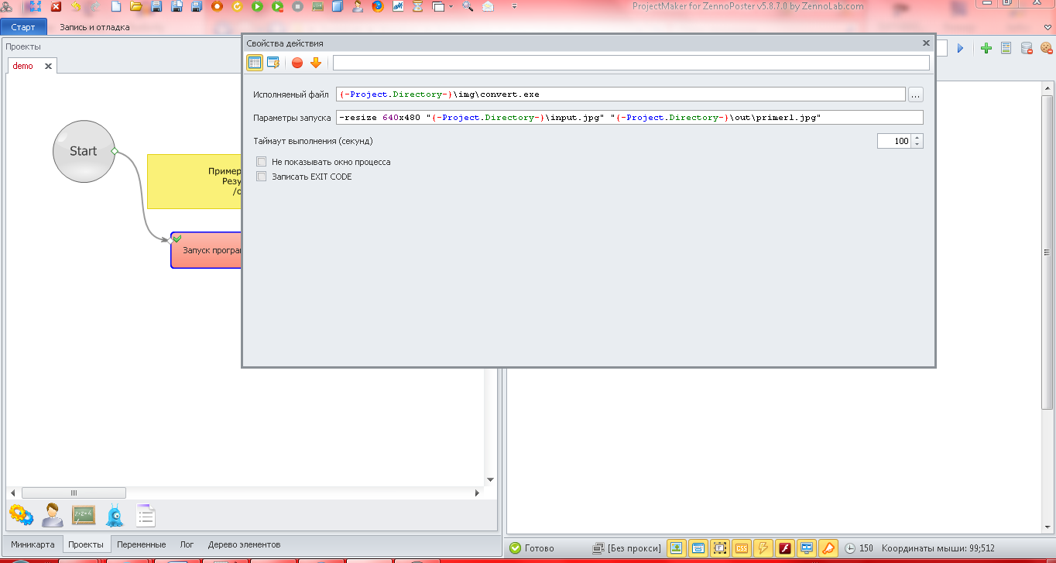Viewport: 1056px width, 563px height.
Task: Check the 'Записать EXIT CODE' option
Action: point(261,177)
